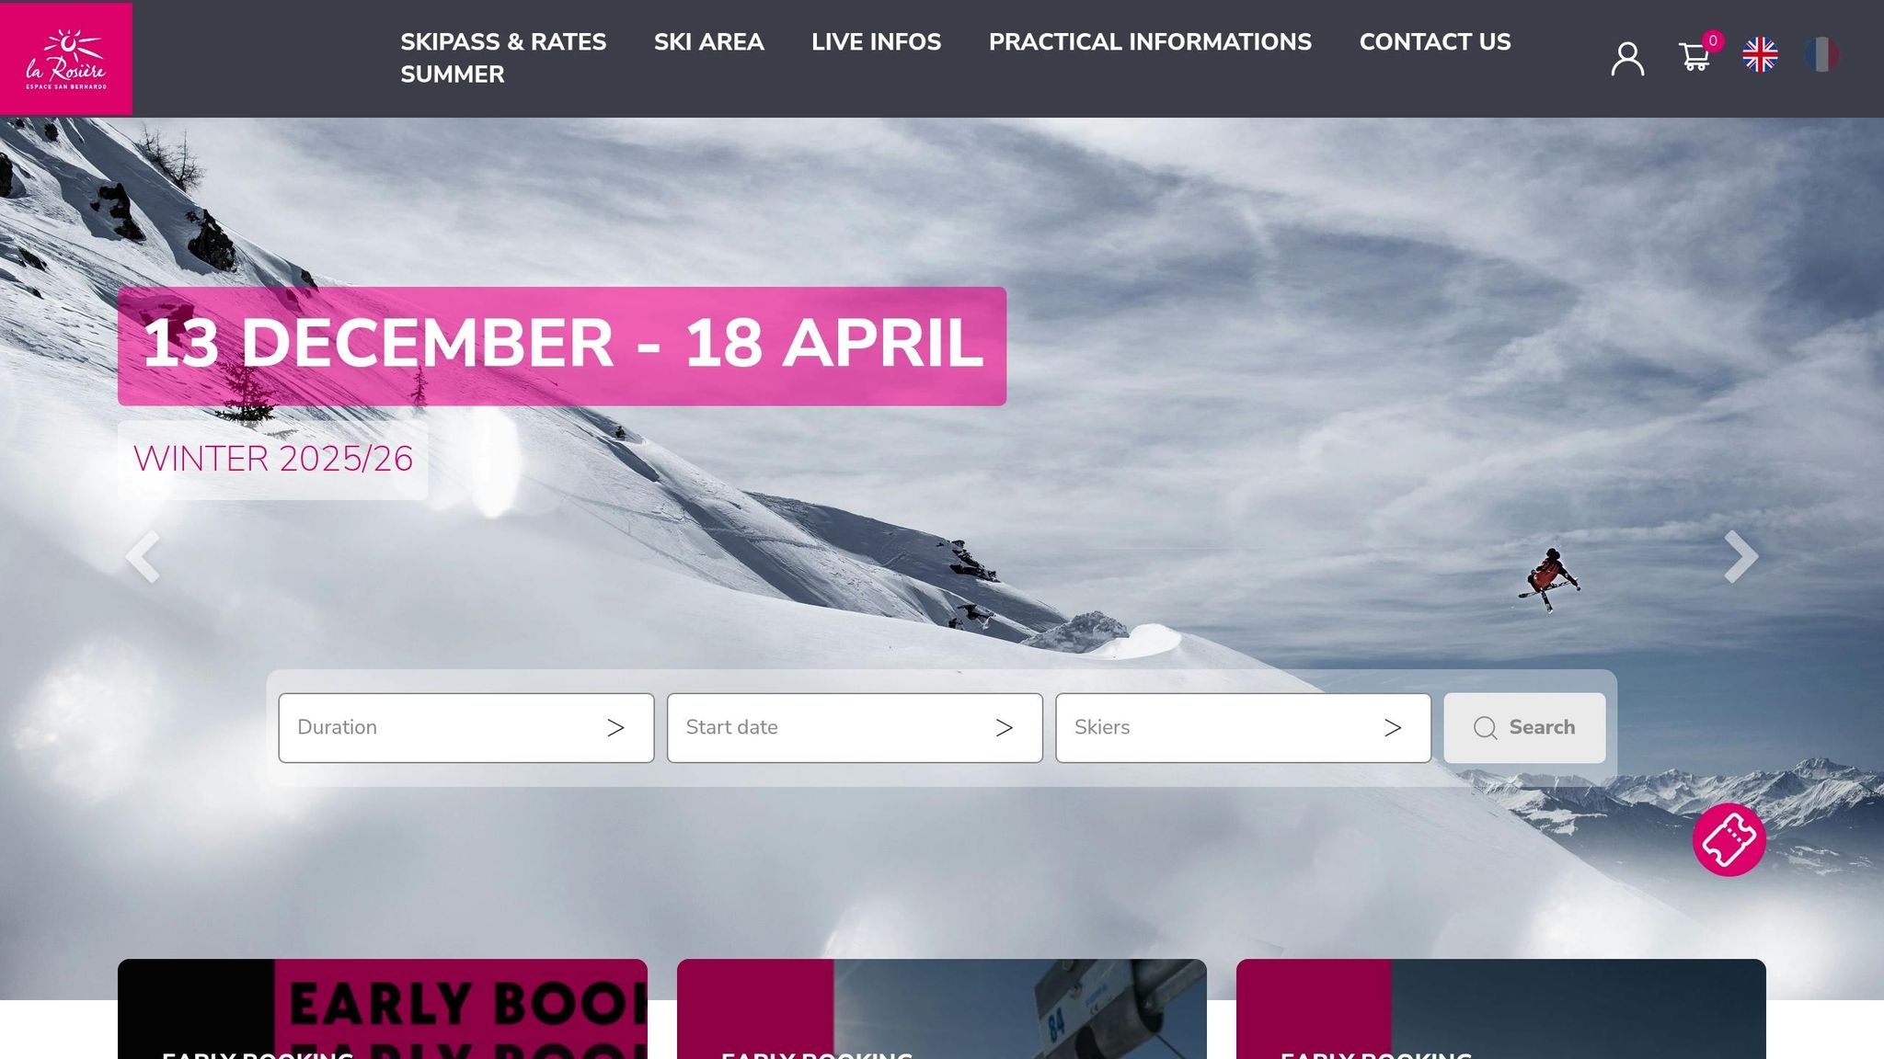Open Practical Informations menu
1884x1059 pixels.
coord(1150,42)
